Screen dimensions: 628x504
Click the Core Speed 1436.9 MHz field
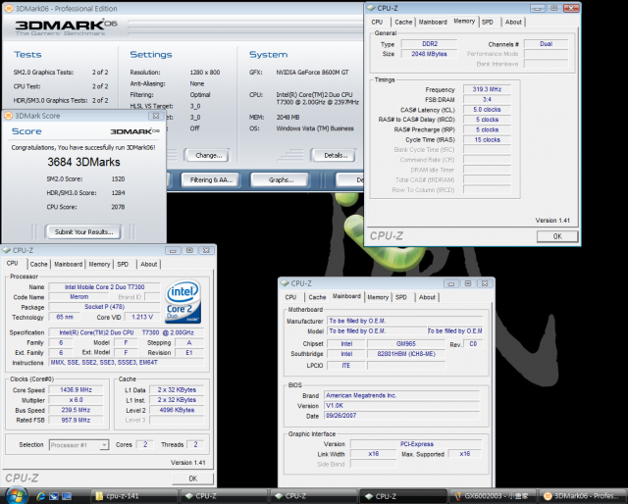[x=76, y=390]
